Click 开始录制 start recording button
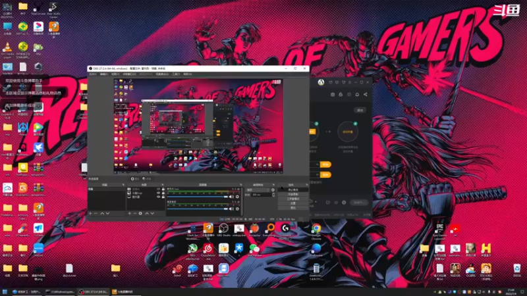This screenshot has height=296, width=527. [x=293, y=194]
